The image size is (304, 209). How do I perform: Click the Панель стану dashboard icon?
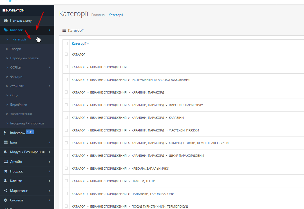pyautogui.click(x=5, y=21)
